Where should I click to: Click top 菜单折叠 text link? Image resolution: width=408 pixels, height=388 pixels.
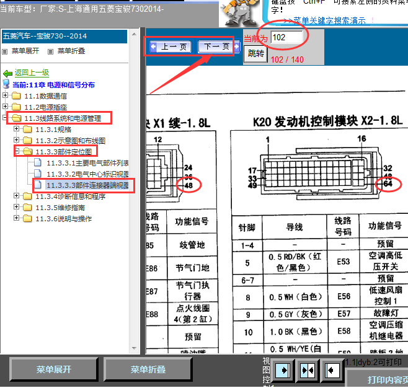(x=71, y=51)
